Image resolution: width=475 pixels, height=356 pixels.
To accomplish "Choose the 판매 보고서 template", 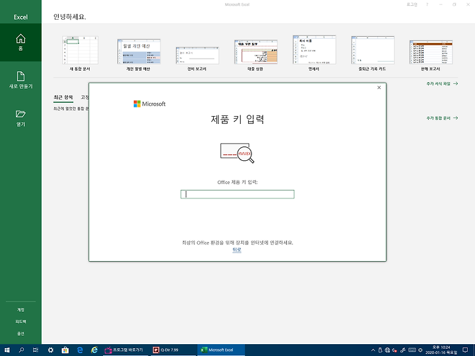I will pos(430,55).
